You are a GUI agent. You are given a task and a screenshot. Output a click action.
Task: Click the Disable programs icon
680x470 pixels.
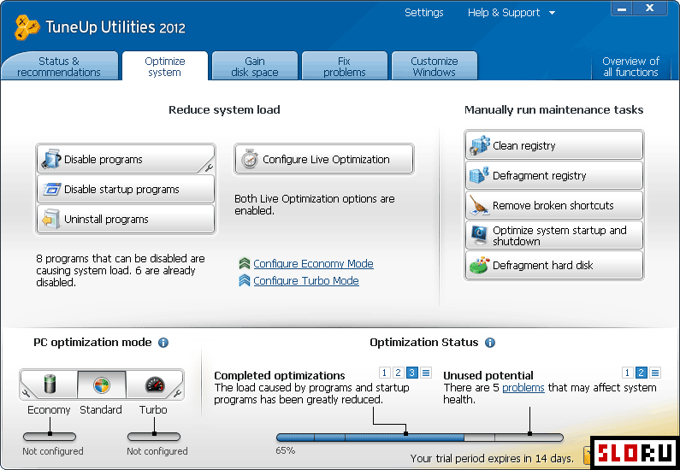(x=51, y=160)
